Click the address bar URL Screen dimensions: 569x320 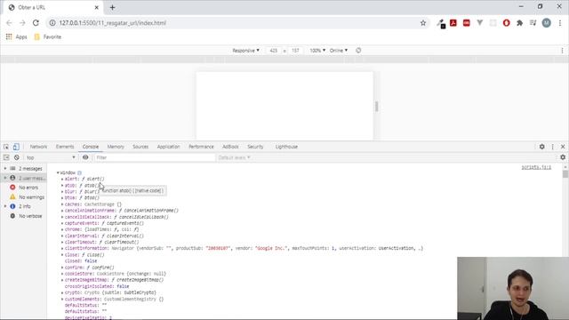click(x=113, y=23)
